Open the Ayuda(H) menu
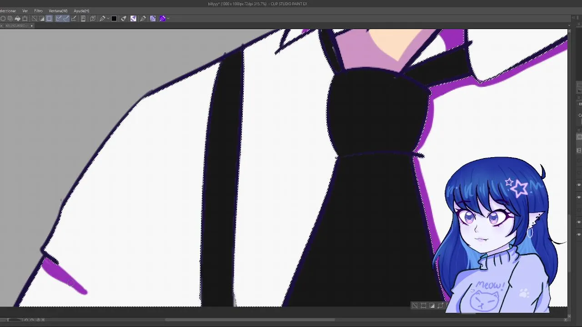This screenshot has height=327, width=582. 81,11
